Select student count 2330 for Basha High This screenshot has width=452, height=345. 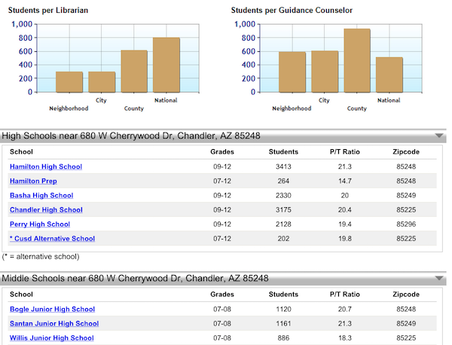[283, 195]
